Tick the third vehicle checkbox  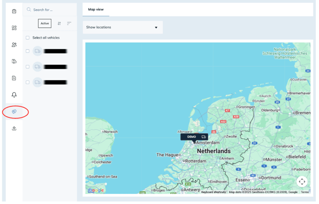28,82
